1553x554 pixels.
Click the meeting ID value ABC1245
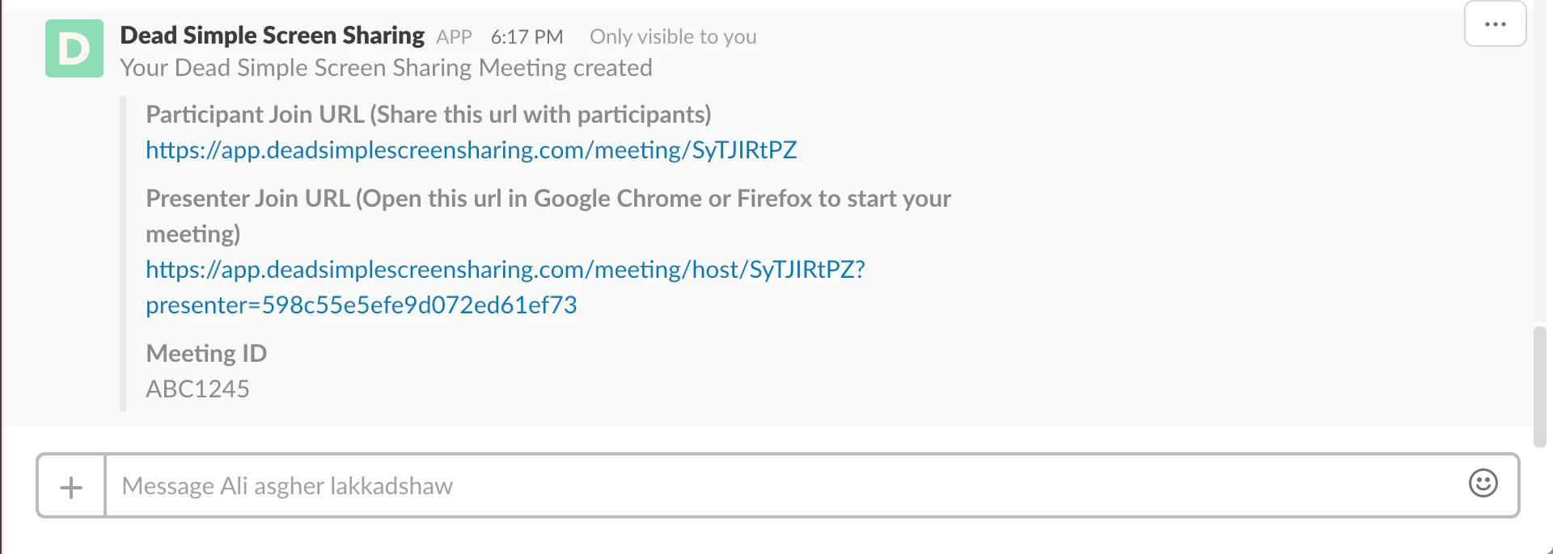tap(197, 389)
